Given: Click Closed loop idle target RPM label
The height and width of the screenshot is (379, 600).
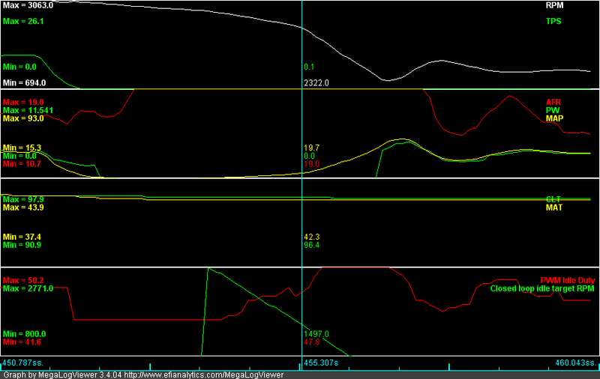Looking at the screenshot, I should (543, 288).
